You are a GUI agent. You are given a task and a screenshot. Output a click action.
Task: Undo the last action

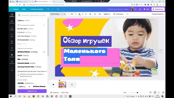[48, 9]
